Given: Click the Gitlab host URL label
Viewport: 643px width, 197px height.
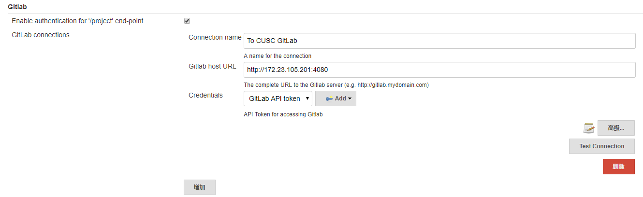Looking at the screenshot, I should 212,66.
